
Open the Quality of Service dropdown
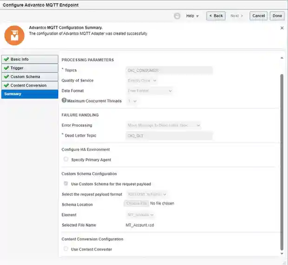pos(142,80)
